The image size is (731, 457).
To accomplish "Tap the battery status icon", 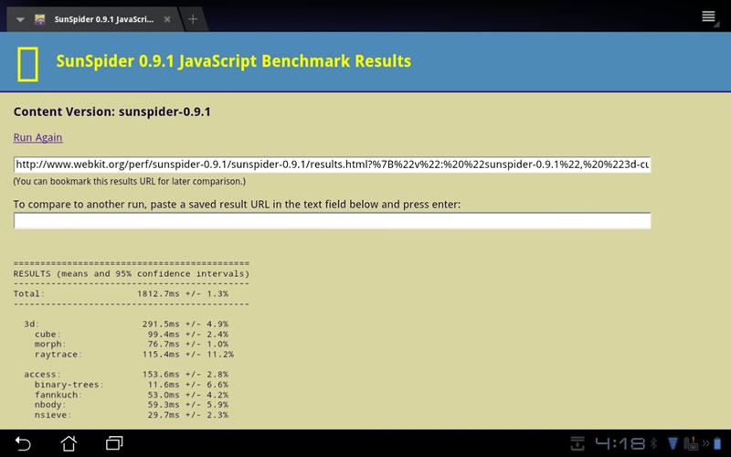I will click(717, 443).
